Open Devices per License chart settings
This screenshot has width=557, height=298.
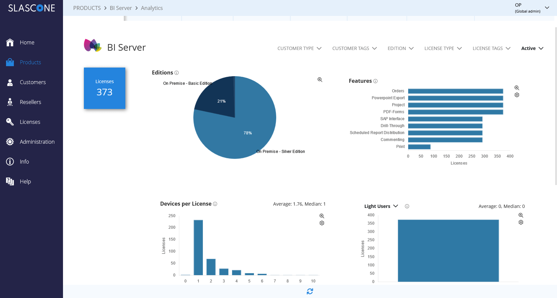coord(322,223)
